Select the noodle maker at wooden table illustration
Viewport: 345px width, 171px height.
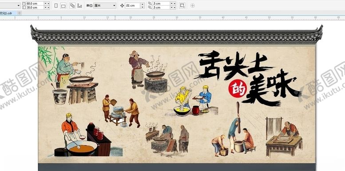coord(284,136)
